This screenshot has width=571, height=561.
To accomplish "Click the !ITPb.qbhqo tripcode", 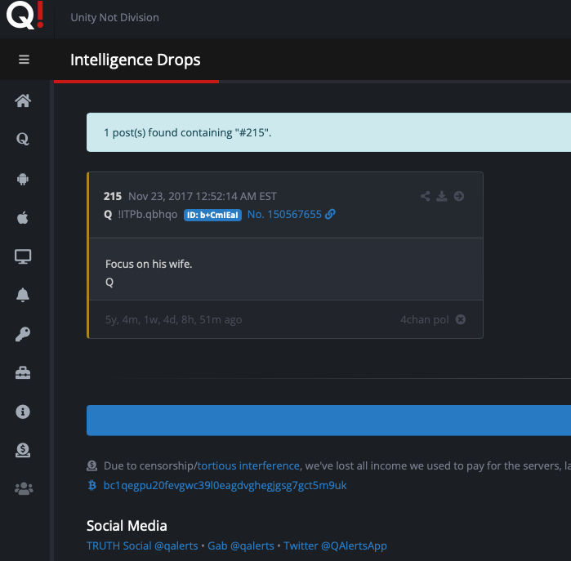I will point(148,215).
